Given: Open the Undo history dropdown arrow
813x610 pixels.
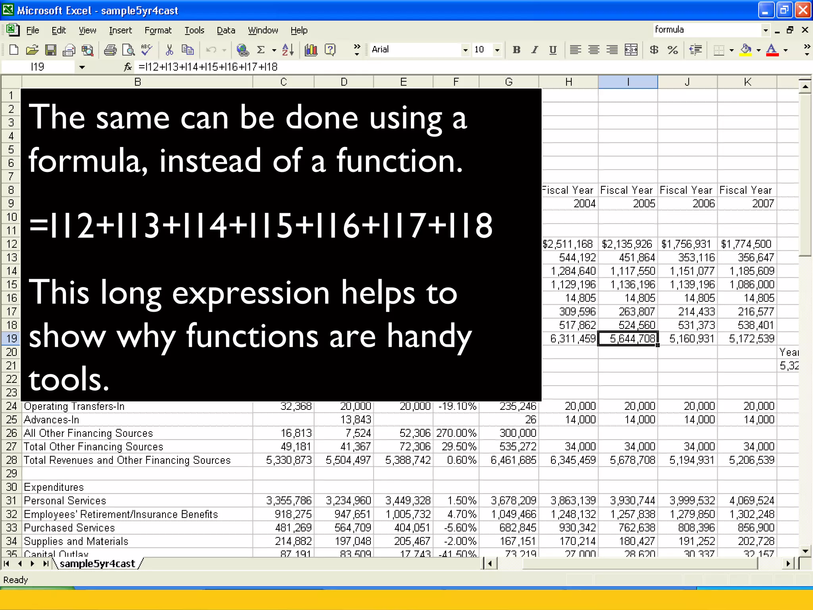Looking at the screenshot, I should coord(224,50).
